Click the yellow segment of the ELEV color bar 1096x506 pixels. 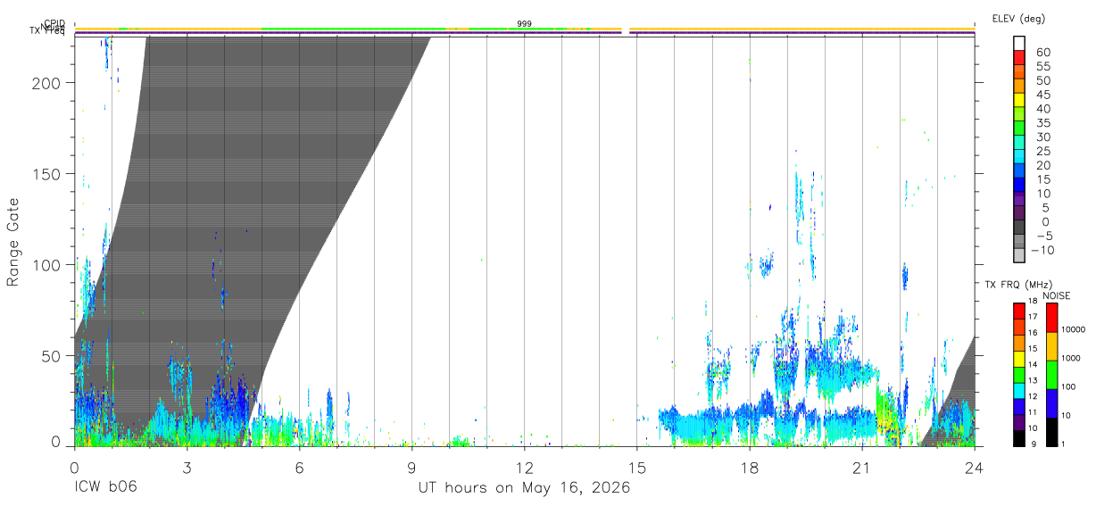click(x=1019, y=102)
